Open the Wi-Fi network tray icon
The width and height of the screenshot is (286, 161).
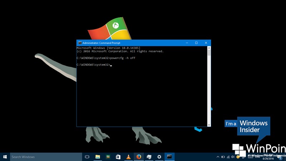228,157
